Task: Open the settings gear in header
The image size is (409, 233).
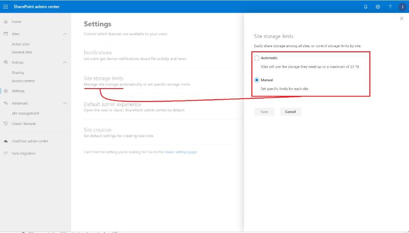Action: [x=378, y=7]
